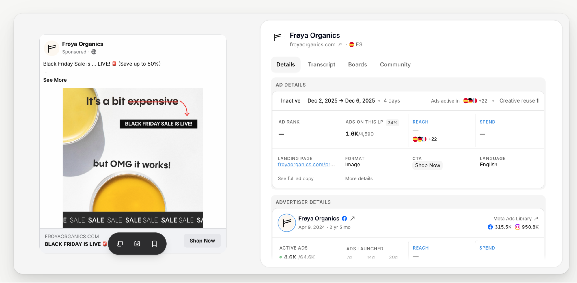Viewport: 577px width, 283px height.
Task: Click See full ad copy
Action: point(296,178)
